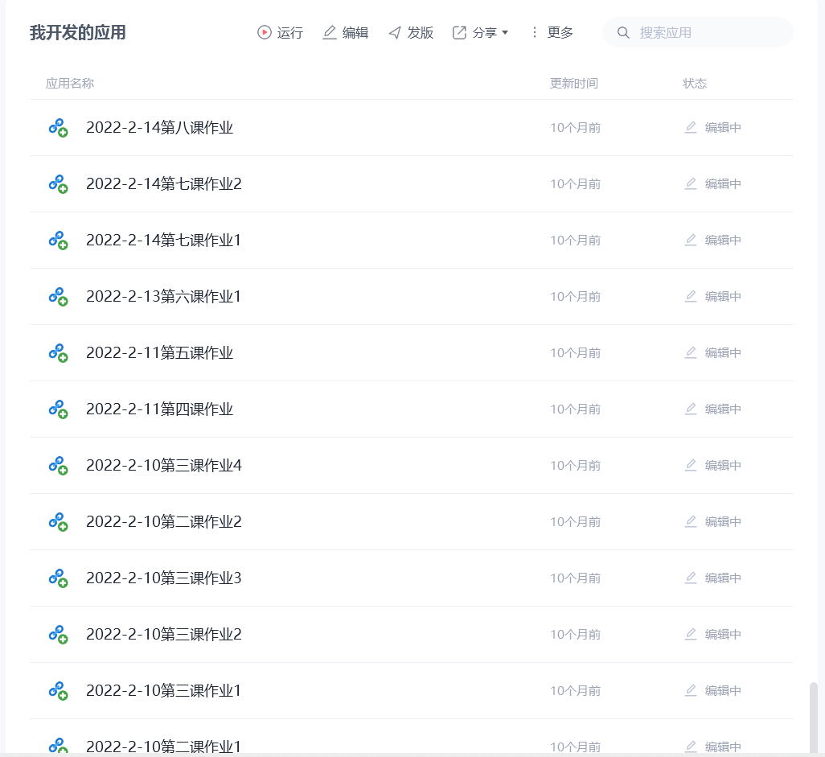Click the 状态 column header
This screenshot has width=825, height=757.
coord(694,83)
